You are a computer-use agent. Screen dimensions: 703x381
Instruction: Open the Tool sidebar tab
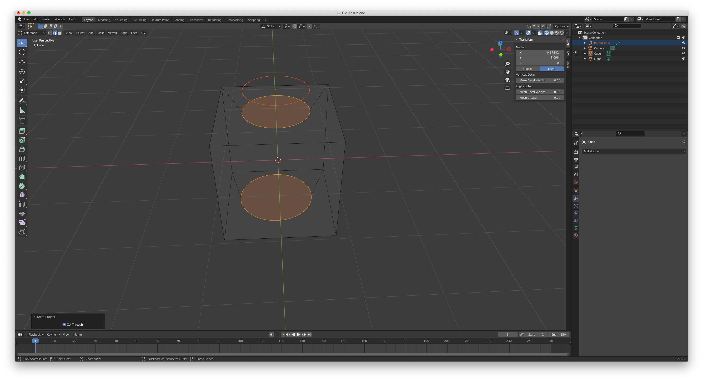point(568,53)
